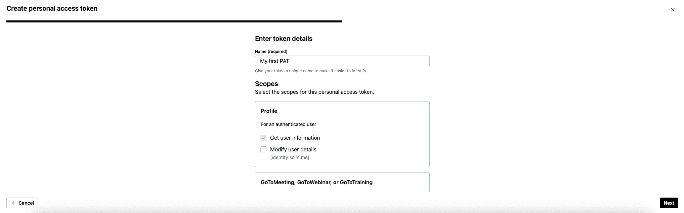Image resolution: width=684 pixels, height=213 pixels.
Task: Click the "For an authenticated user" text
Action: click(x=288, y=124)
